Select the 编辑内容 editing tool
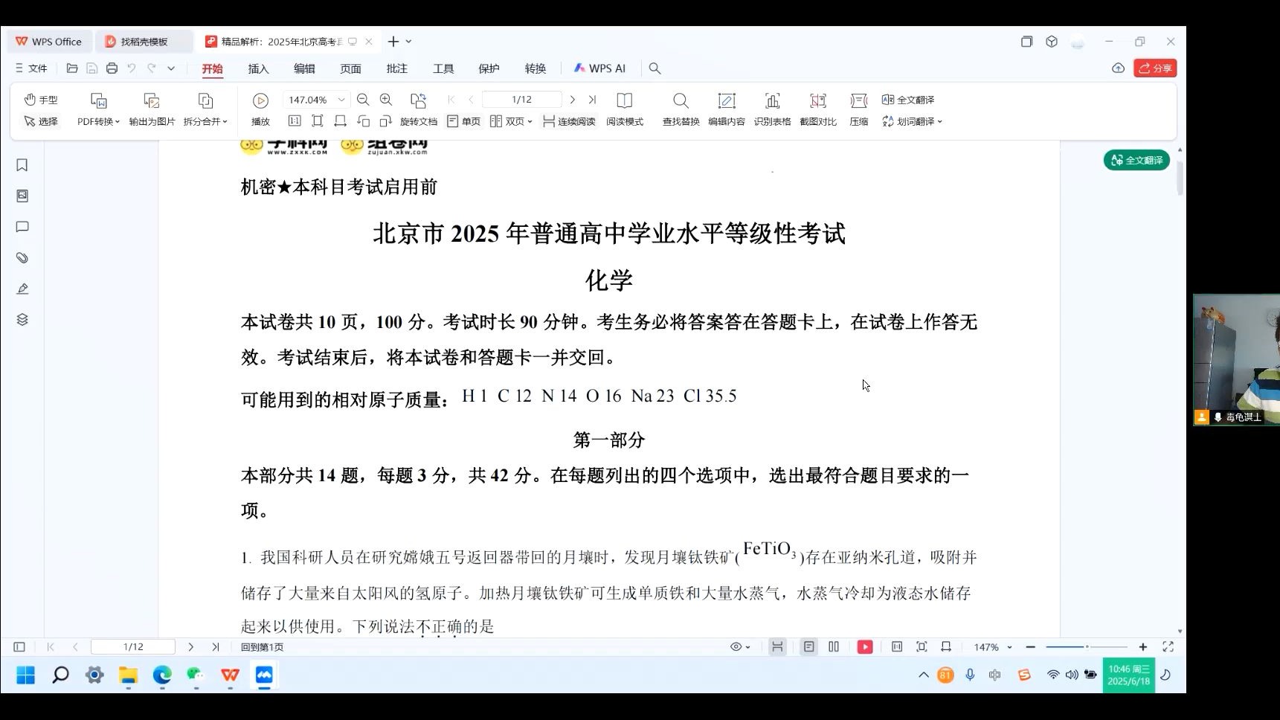This screenshot has height=720, width=1280. pyautogui.click(x=727, y=109)
